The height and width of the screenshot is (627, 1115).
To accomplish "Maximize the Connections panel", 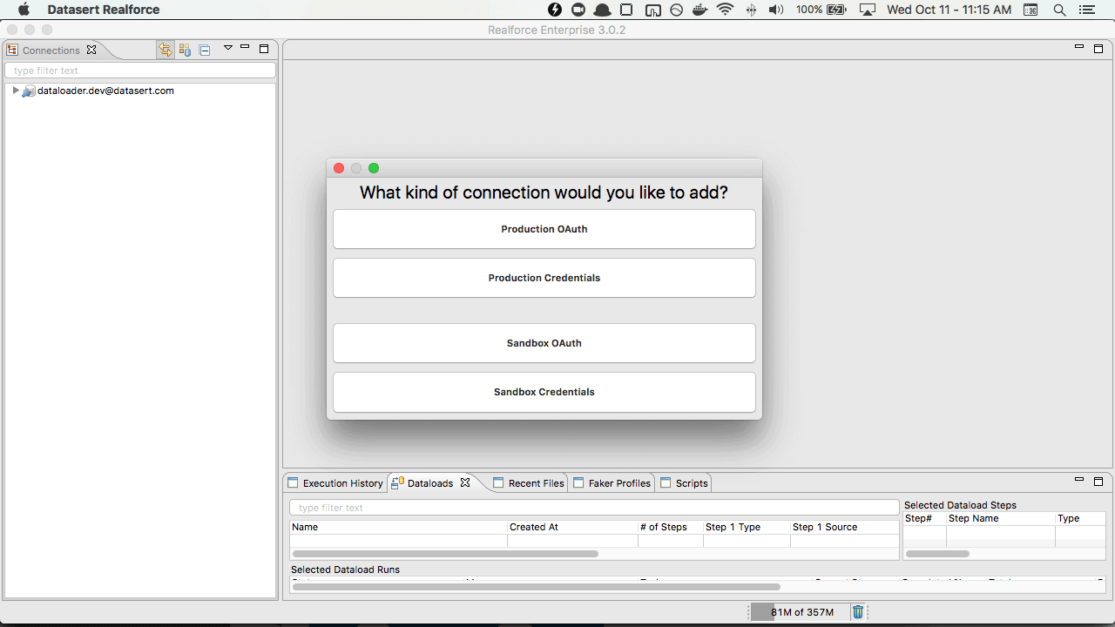I will pyautogui.click(x=264, y=49).
